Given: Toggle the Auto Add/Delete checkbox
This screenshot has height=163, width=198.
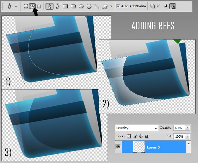Looking at the screenshot, I should click(118, 6).
